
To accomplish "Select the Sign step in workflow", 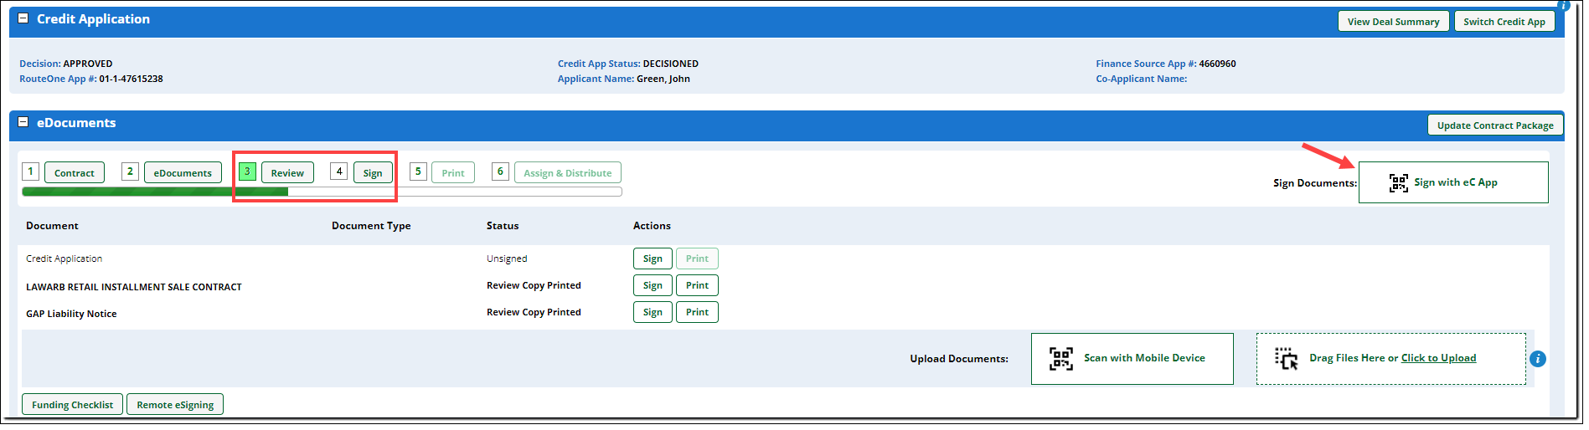I will click(373, 173).
